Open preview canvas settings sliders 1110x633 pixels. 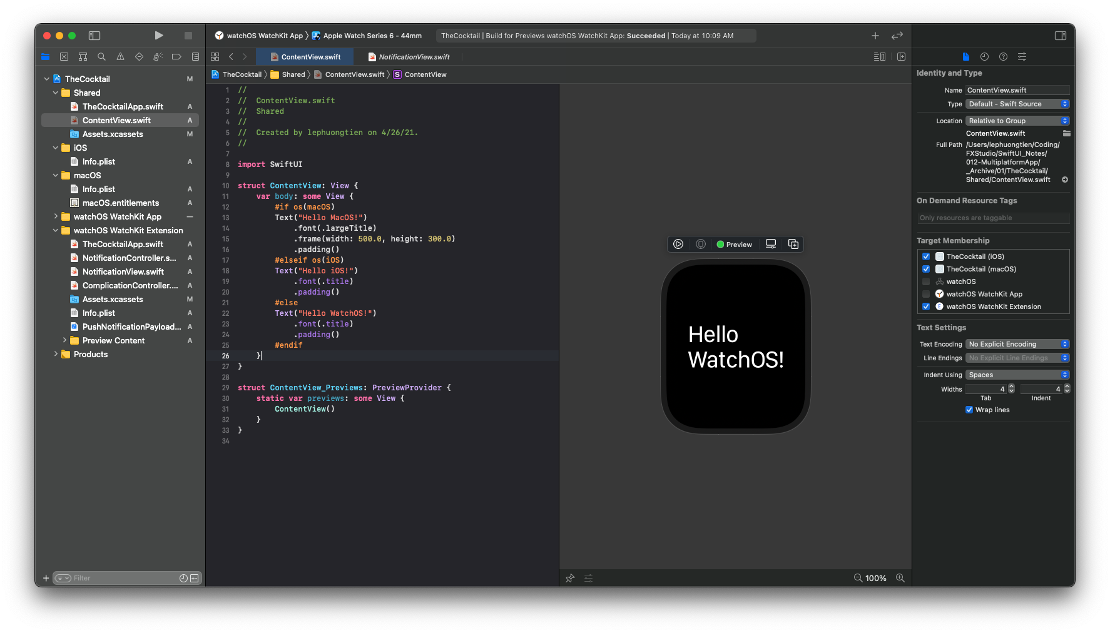point(589,579)
